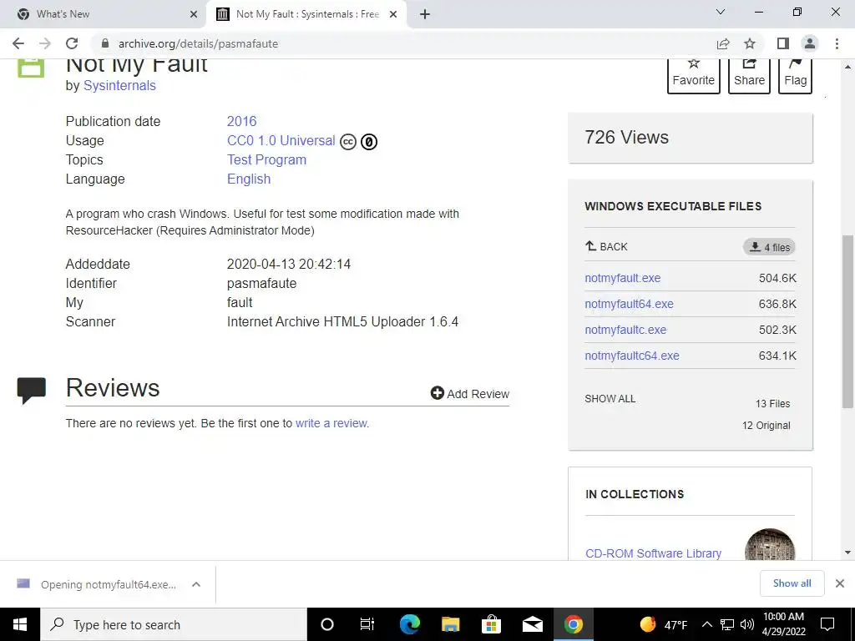Viewport: 855px width, 641px height.
Task: Share this page from address bar
Action: [723, 43]
